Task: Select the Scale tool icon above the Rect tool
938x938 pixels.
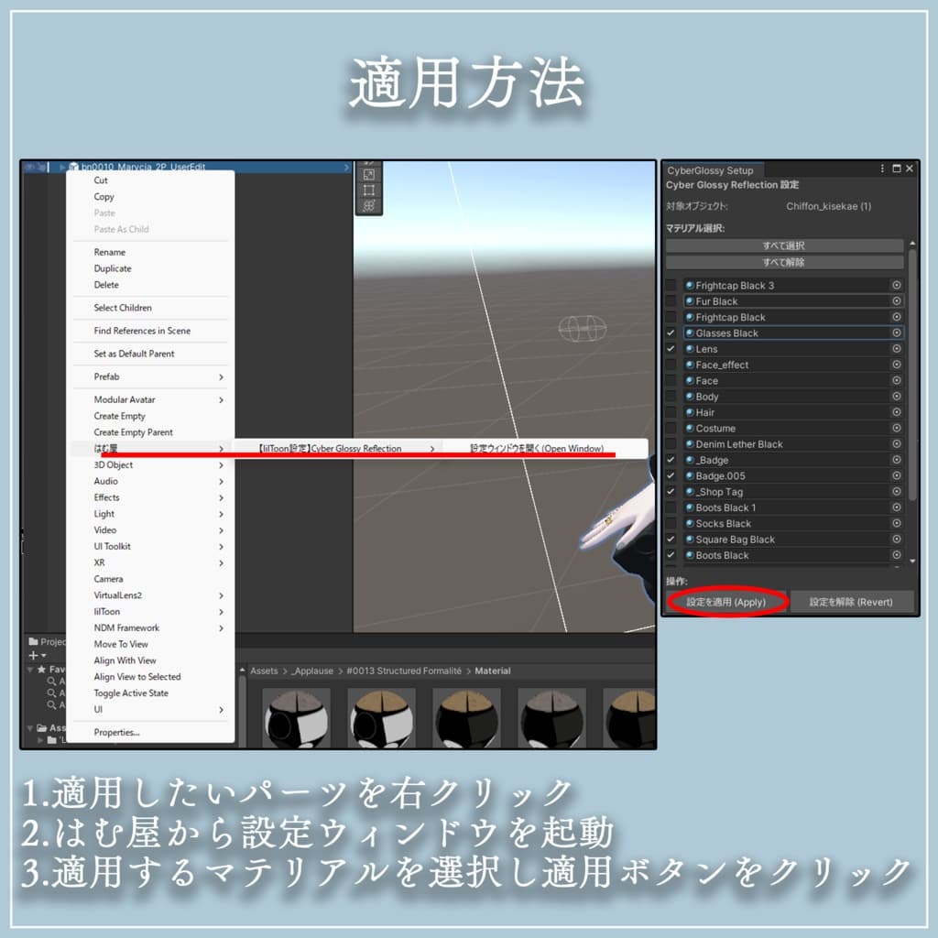Action: click(x=368, y=174)
